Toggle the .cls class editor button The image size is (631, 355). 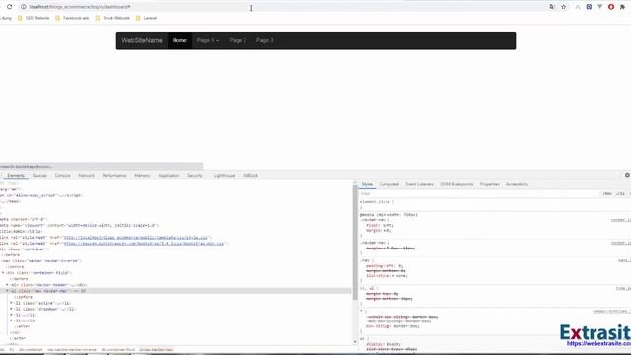point(620,193)
